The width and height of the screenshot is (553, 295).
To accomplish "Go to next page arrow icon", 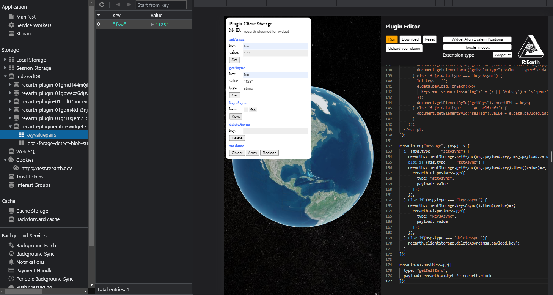I will point(129,5).
